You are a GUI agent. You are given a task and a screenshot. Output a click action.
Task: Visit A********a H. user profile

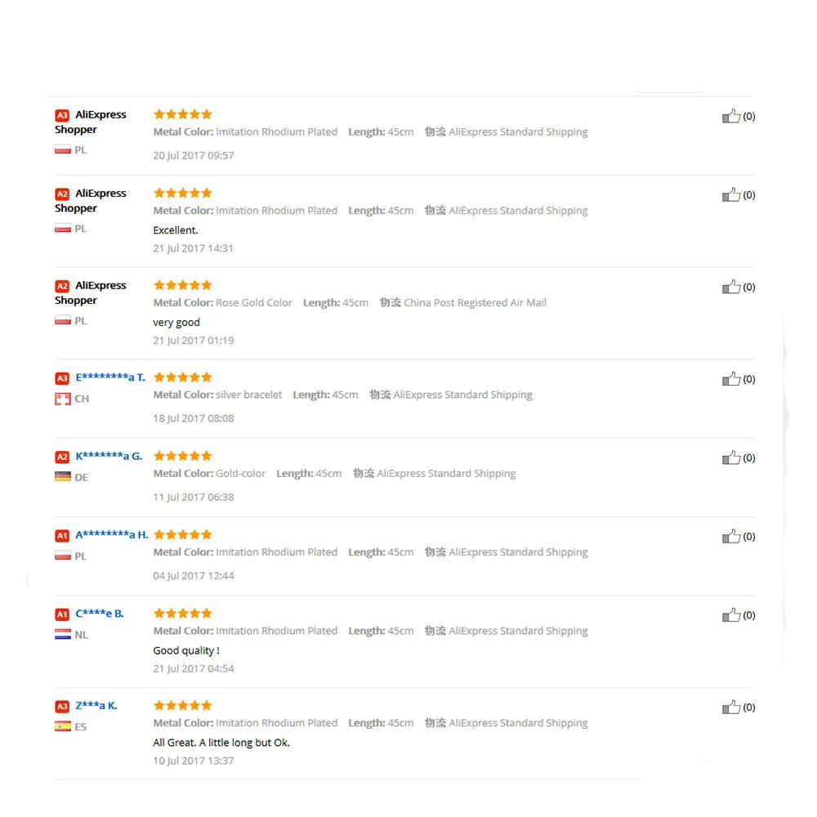click(x=111, y=534)
